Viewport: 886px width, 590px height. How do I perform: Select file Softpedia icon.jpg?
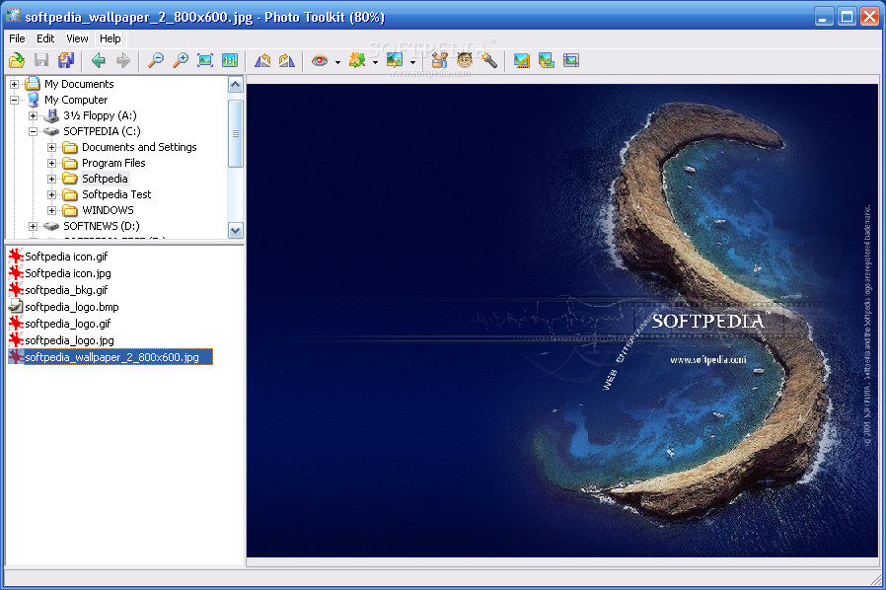(x=68, y=273)
